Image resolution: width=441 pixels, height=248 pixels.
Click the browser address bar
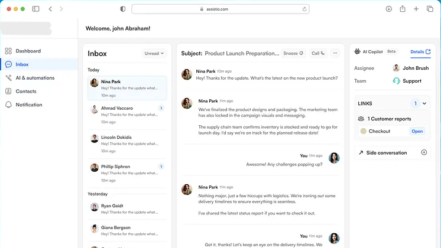(220, 9)
